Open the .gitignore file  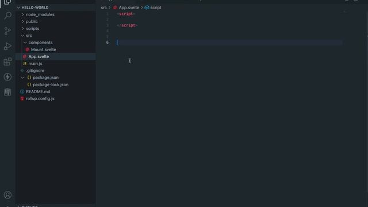35,70
